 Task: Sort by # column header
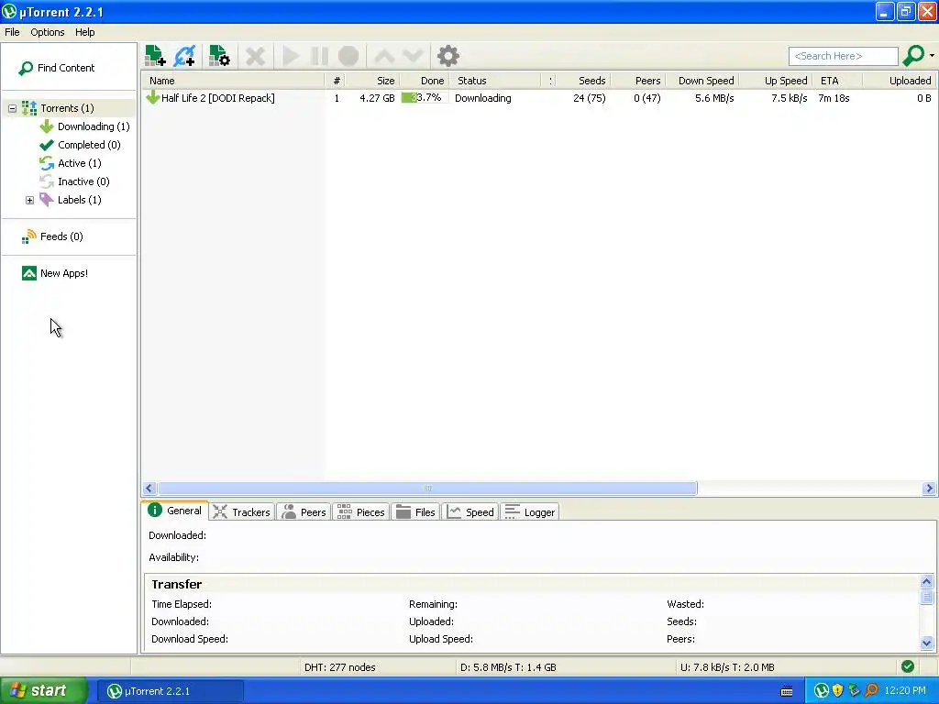[336, 81]
